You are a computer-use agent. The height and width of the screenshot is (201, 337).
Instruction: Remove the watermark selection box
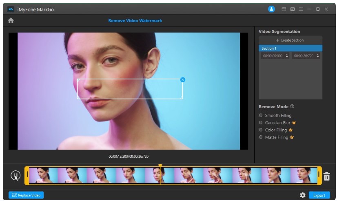(x=183, y=80)
